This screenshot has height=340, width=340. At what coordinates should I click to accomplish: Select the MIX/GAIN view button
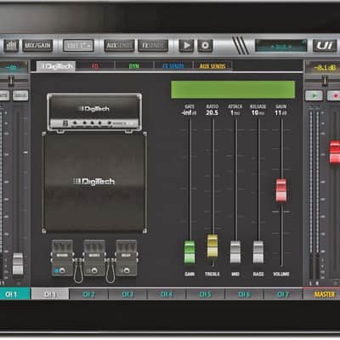[37, 46]
